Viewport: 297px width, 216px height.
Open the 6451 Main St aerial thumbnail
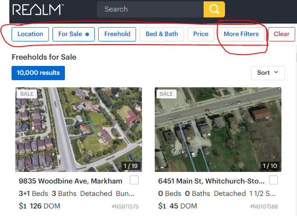[x=218, y=130]
